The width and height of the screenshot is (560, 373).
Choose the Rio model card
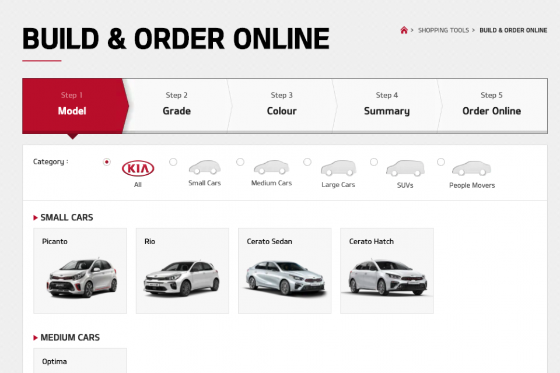(183, 271)
